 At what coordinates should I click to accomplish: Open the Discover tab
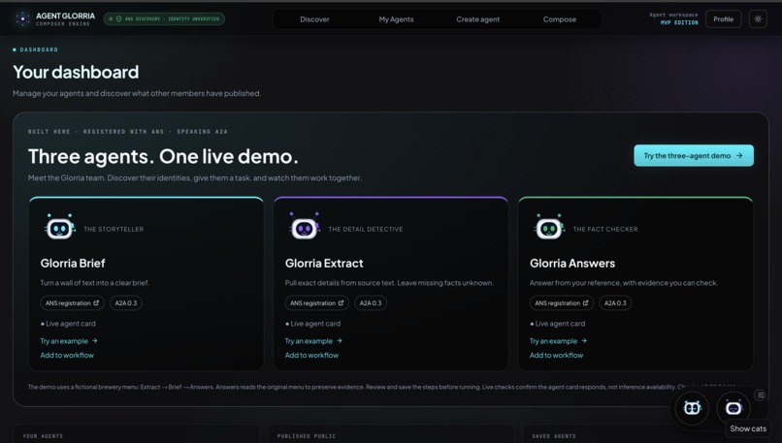tap(314, 19)
